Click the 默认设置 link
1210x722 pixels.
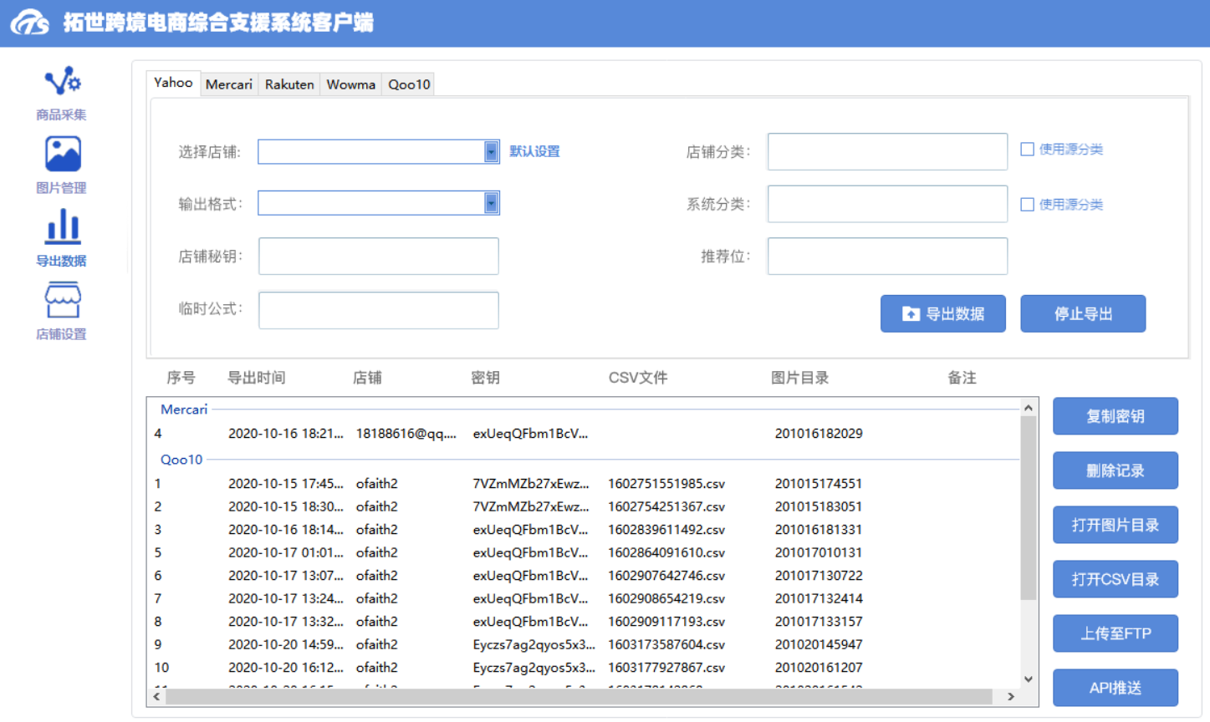[534, 151]
